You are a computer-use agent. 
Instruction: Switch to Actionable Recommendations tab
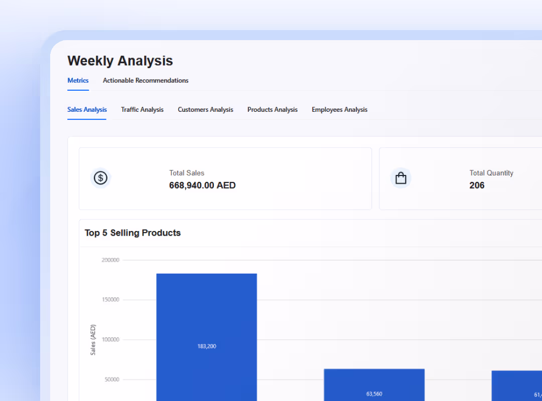pos(146,81)
